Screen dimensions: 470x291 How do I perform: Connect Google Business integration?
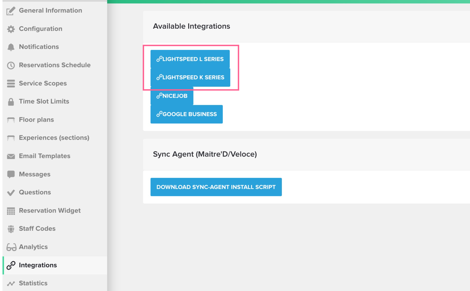186,114
